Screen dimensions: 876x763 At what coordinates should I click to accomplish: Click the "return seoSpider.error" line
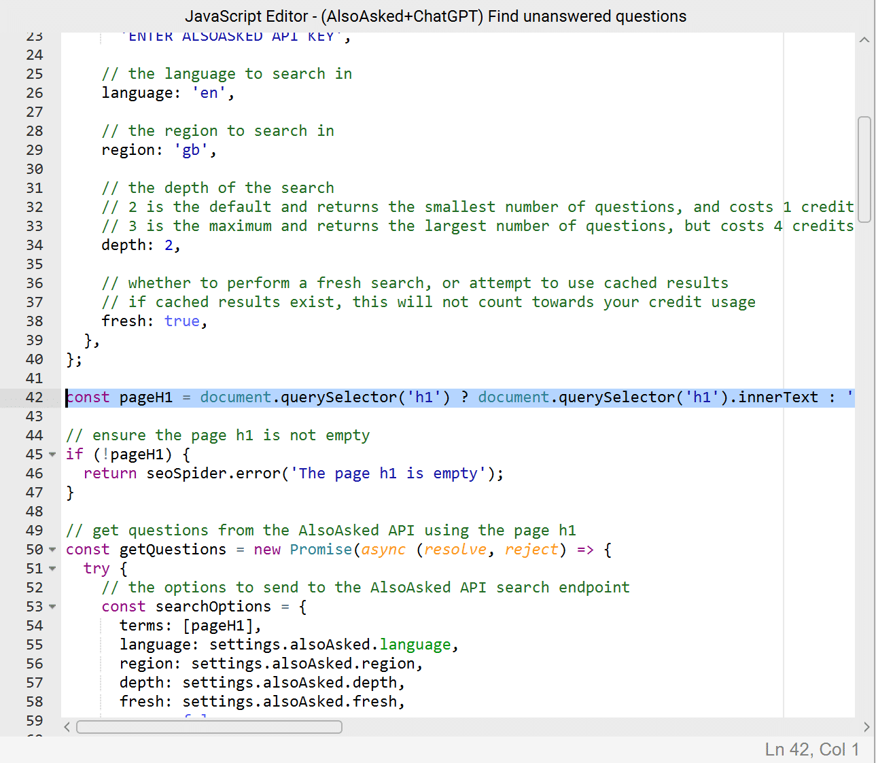294,474
